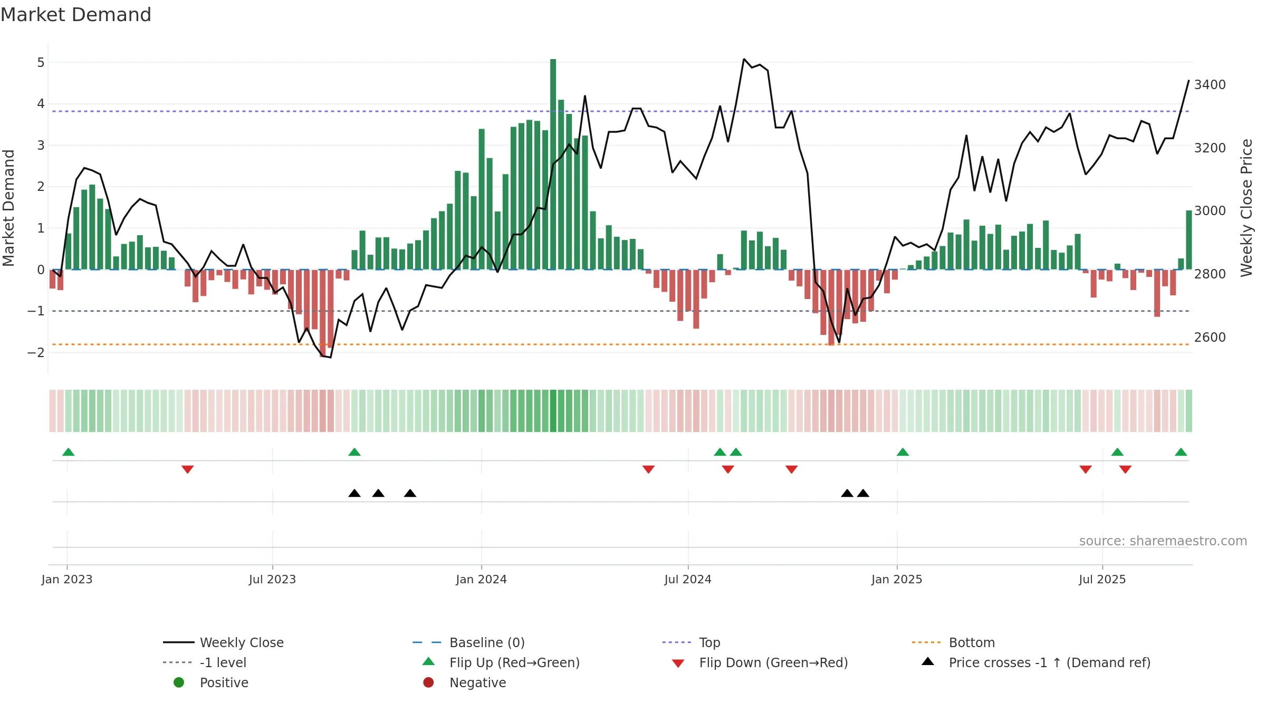Click the Weekly Close legend entry
Screen dimensions: 1266x712
pyautogui.click(x=224, y=642)
